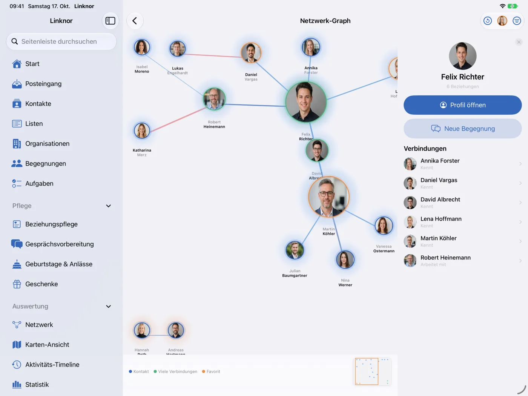Open Start in the sidebar

pyautogui.click(x=61, y=64)
